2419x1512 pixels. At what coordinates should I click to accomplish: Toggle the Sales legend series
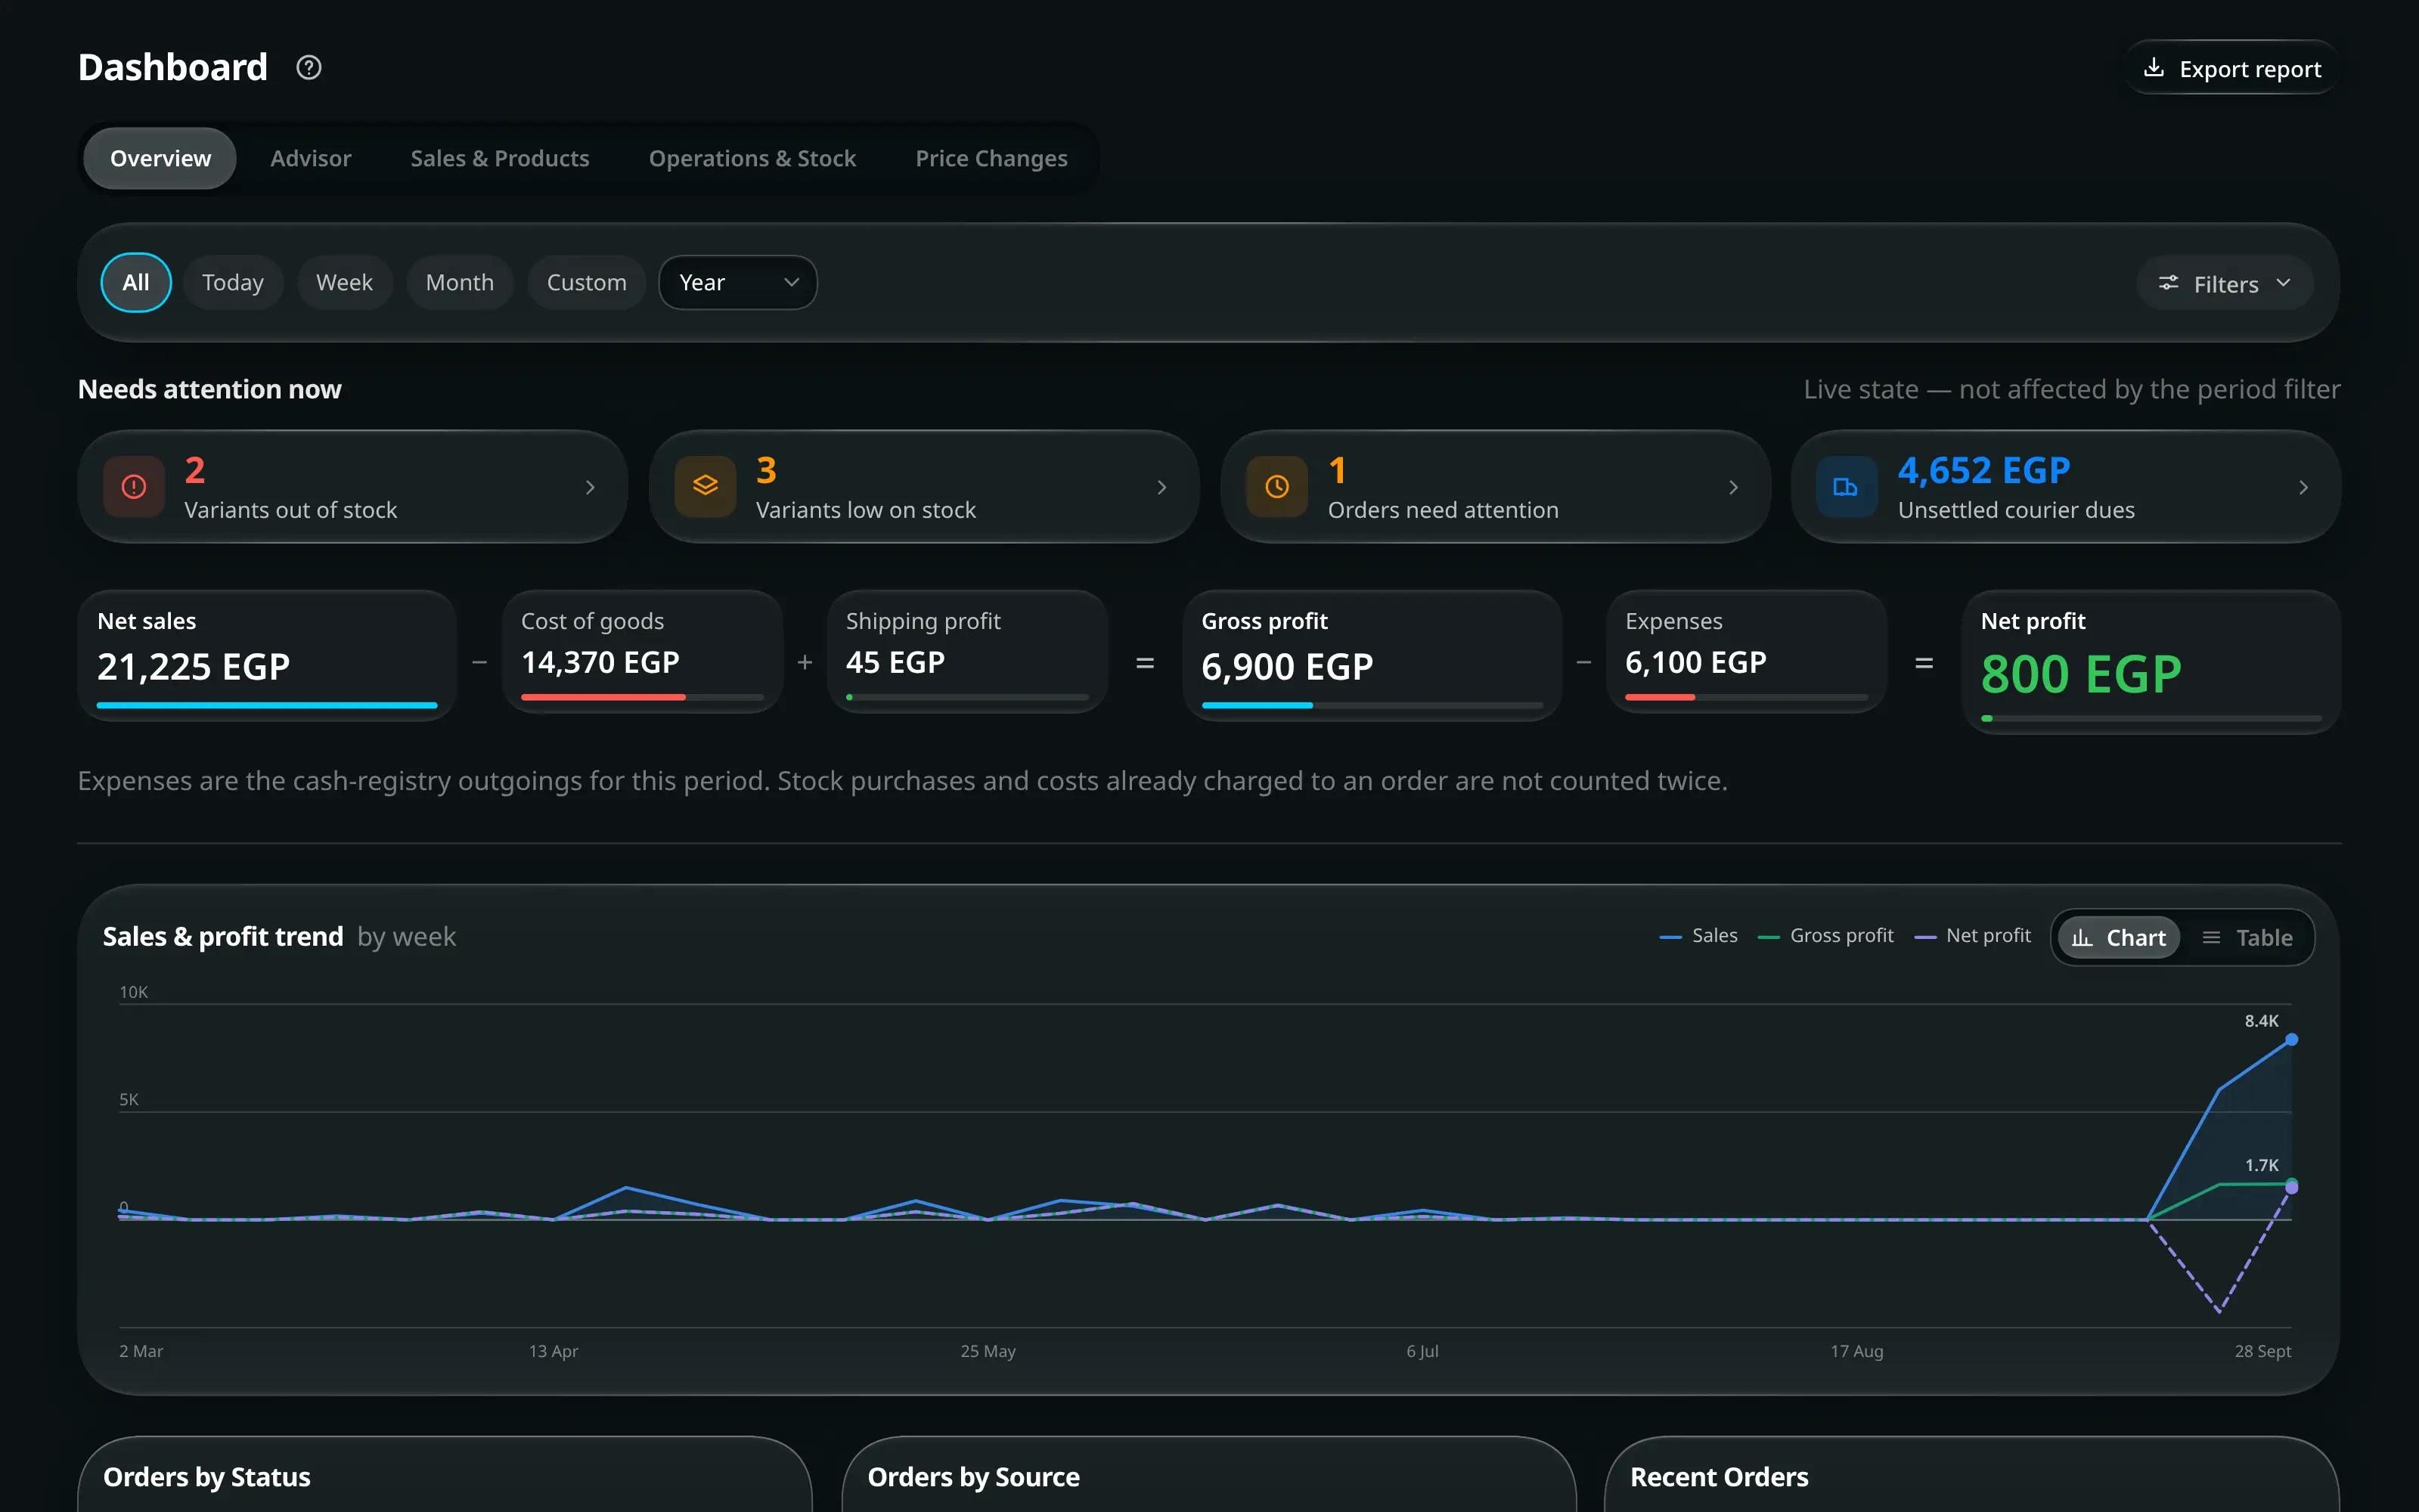pos(1699,936)
